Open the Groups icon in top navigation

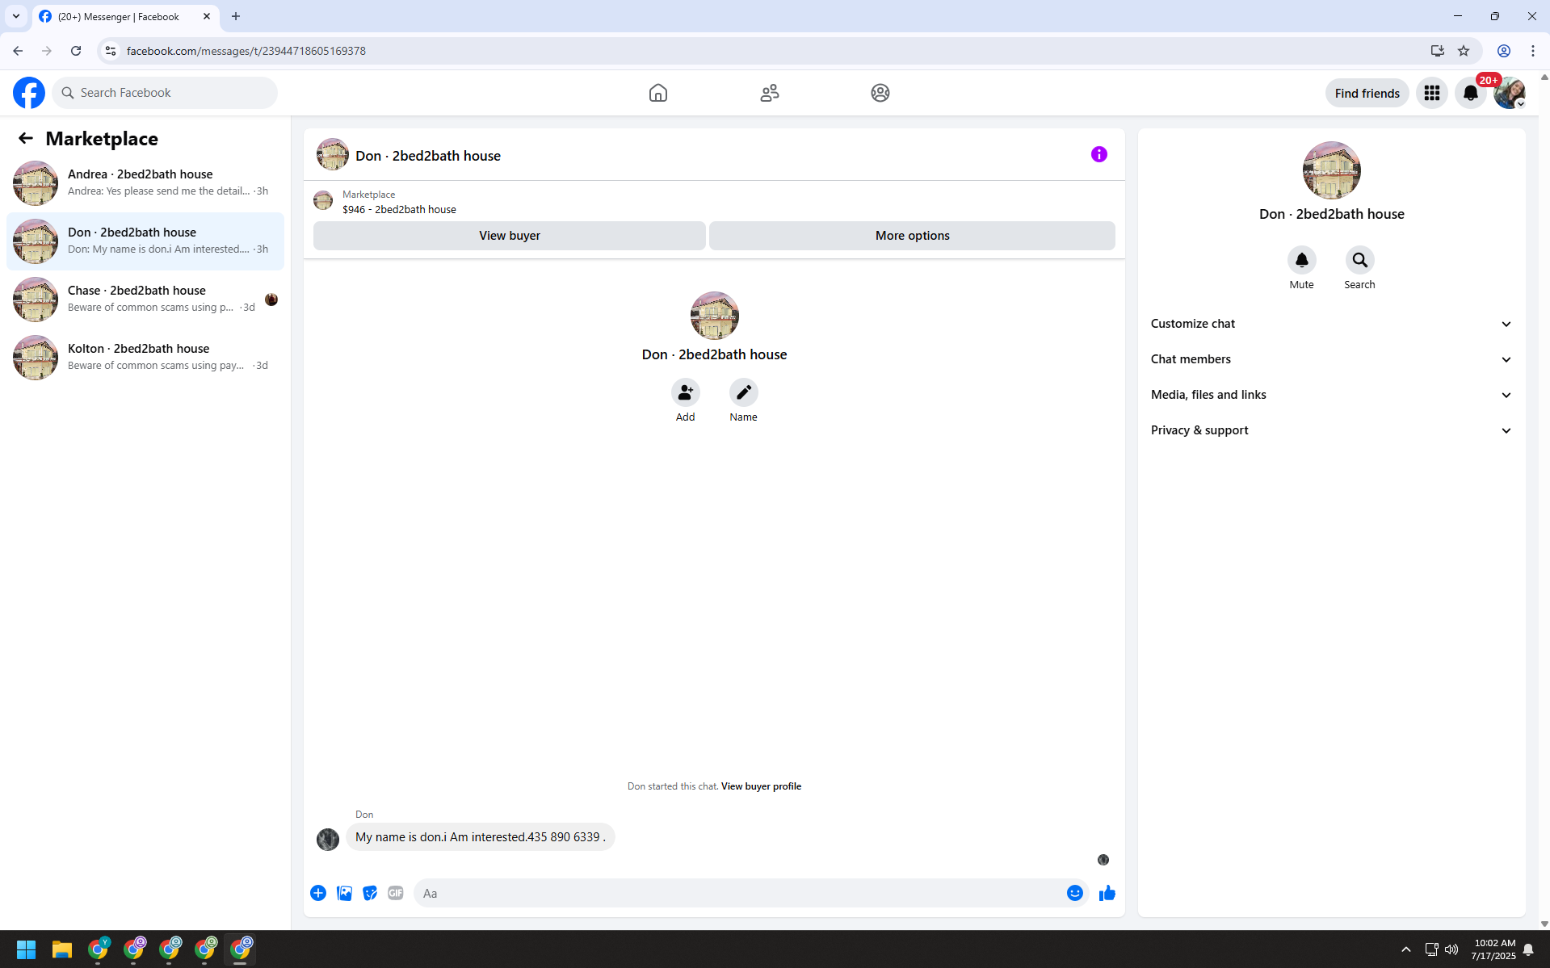[x=880, y=93]
